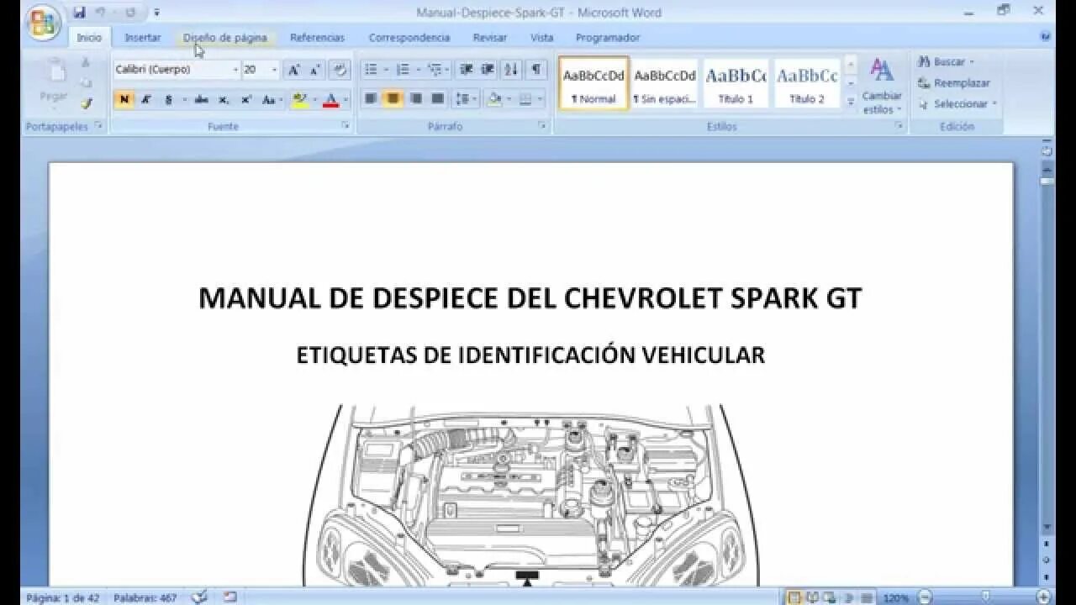Cut selection with the scissors icon
The image size is (1076, 605).
86,63
